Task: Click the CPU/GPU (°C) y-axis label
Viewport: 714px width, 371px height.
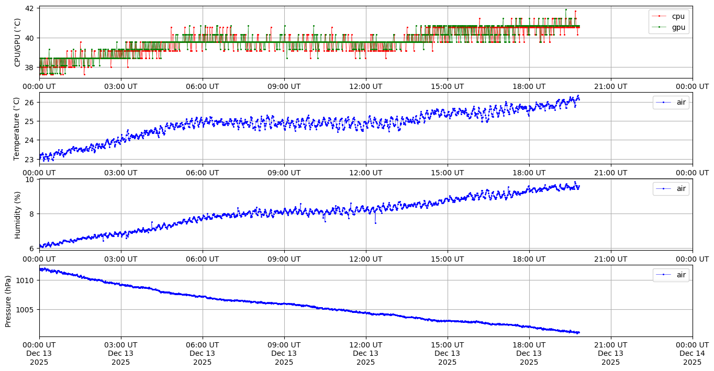Action: (17, 42)
